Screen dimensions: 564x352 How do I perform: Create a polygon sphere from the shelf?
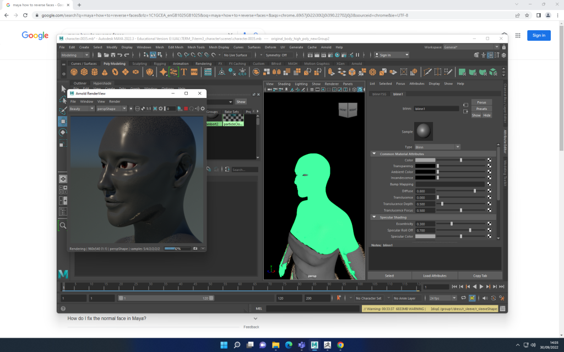[74, 72]
